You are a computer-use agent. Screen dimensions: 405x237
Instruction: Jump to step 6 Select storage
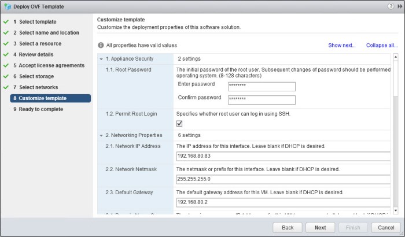point(36,76)
